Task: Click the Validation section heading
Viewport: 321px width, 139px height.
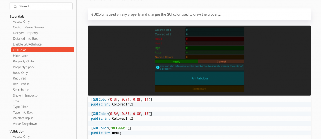Action: click(x=17, y=132)
